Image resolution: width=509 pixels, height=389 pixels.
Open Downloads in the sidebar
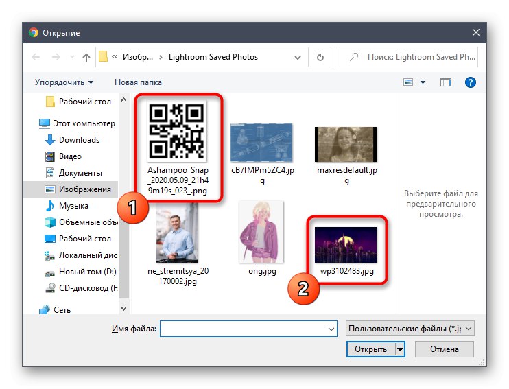(x=72, y=140)
